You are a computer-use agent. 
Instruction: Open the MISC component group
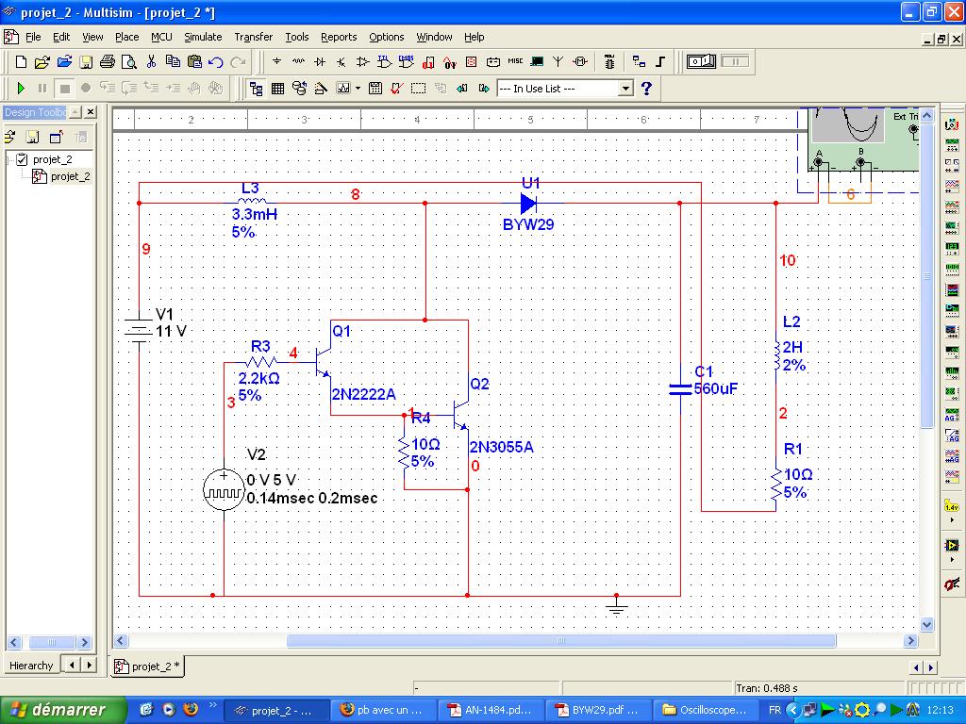[515, 62]
